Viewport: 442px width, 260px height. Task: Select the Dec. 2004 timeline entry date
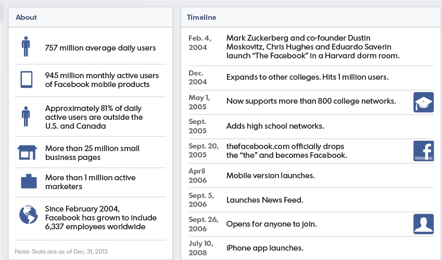click(x=198, y=78)
